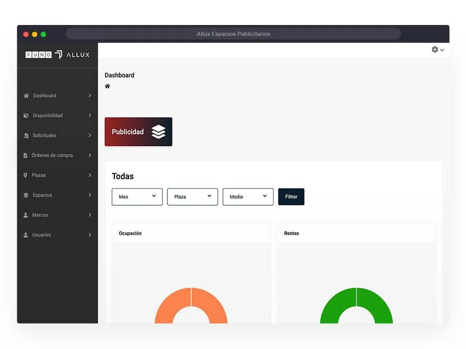Select Órdenes de compra menu item
466x349 pixels.
[52, 155]
